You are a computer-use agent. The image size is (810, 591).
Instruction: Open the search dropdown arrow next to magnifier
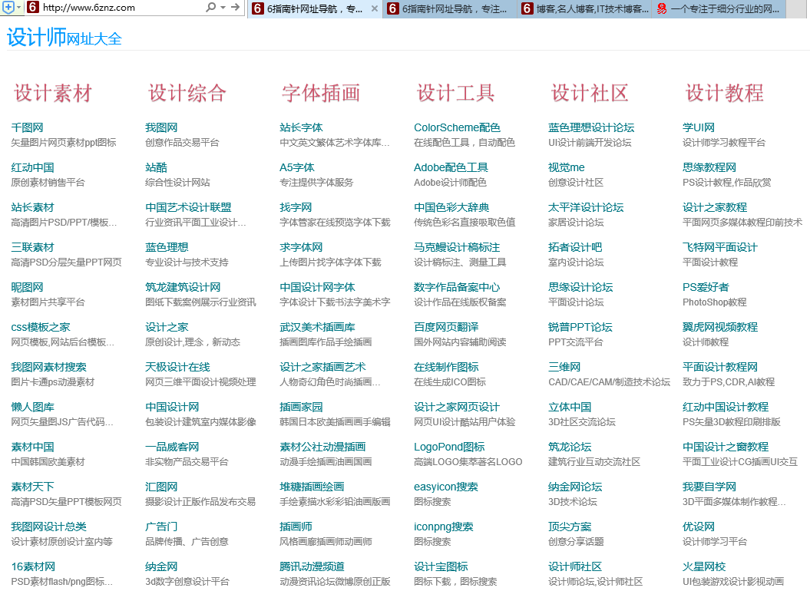click(x=223, y=7)
